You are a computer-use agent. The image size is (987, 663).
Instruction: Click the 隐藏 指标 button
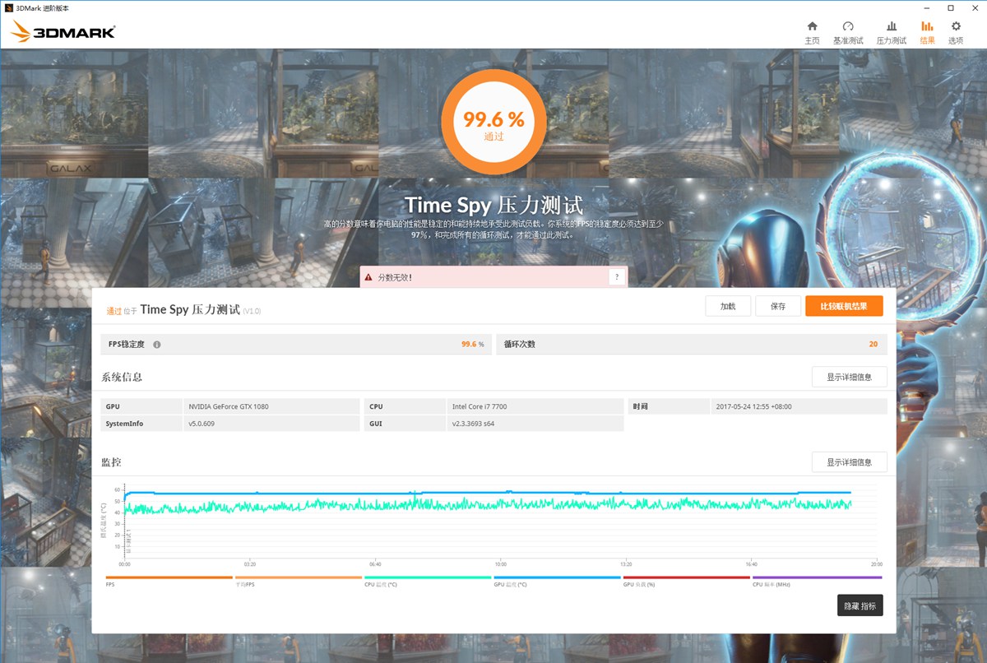click(x=860, y=606)
